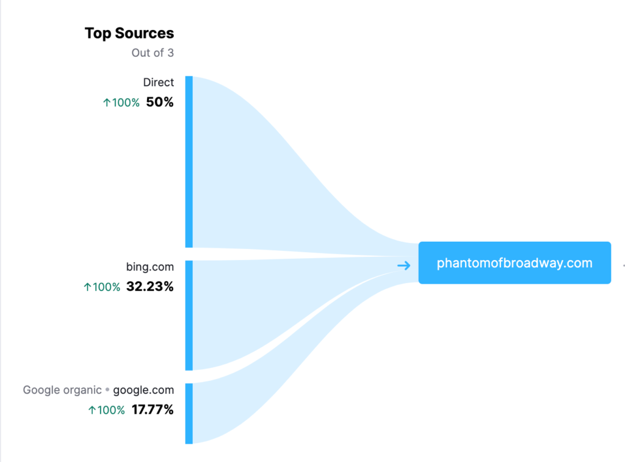Click the Top Sources heading

pos(129,33)
